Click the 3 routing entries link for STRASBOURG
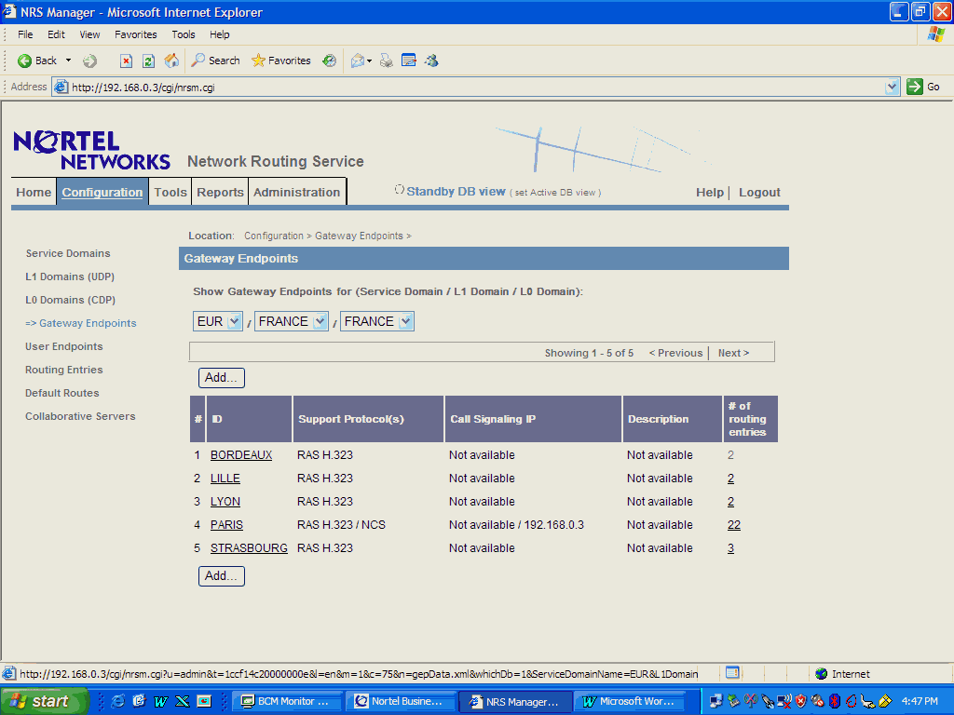Viewport: 954px width, 715px height. 730,548
